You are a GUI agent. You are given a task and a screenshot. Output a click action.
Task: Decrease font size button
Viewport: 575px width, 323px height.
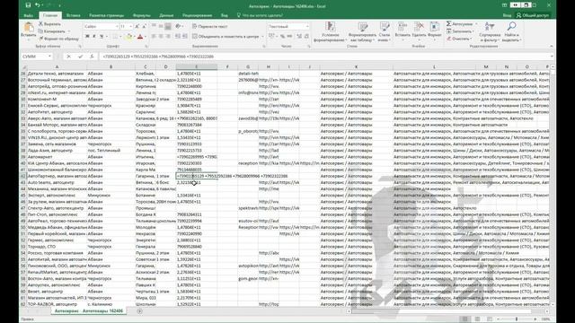click(144, 26)
